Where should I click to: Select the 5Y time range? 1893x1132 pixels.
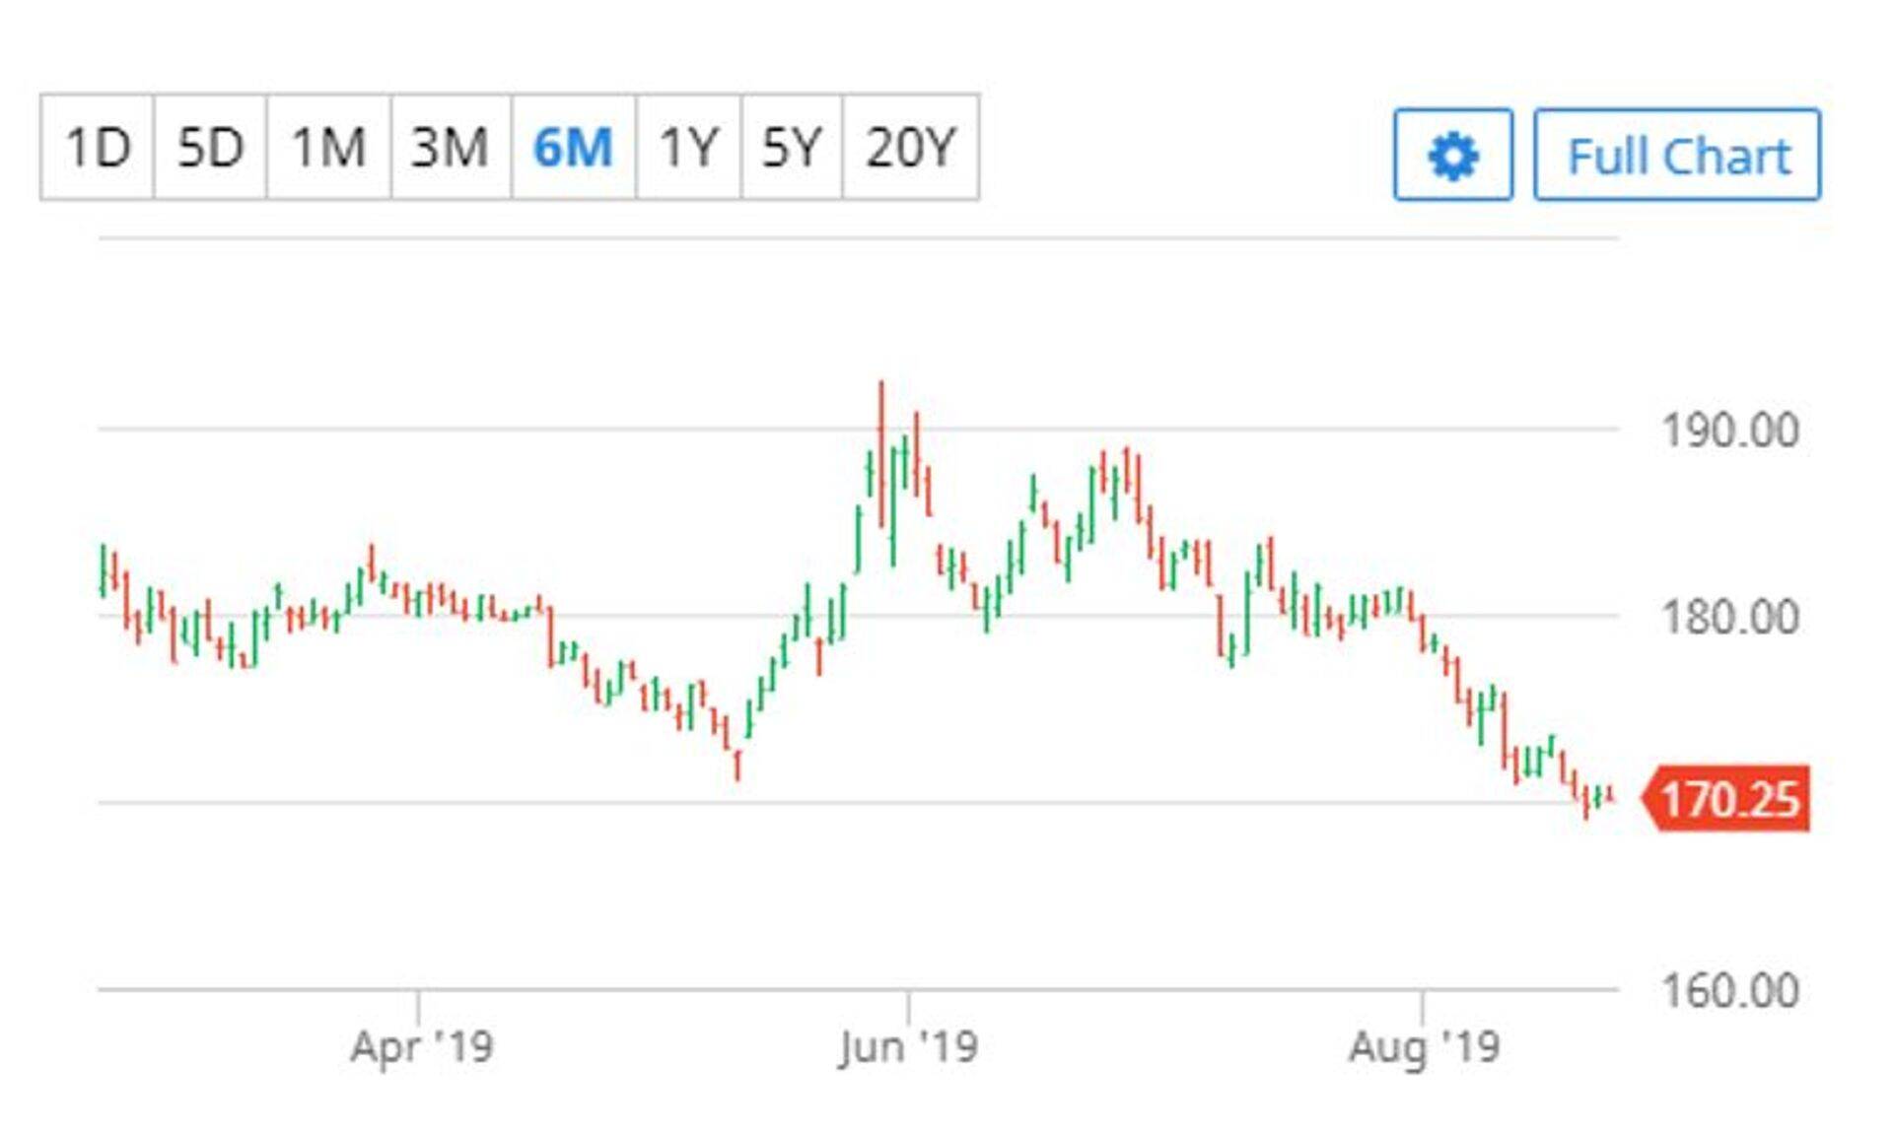coord(792,148)
